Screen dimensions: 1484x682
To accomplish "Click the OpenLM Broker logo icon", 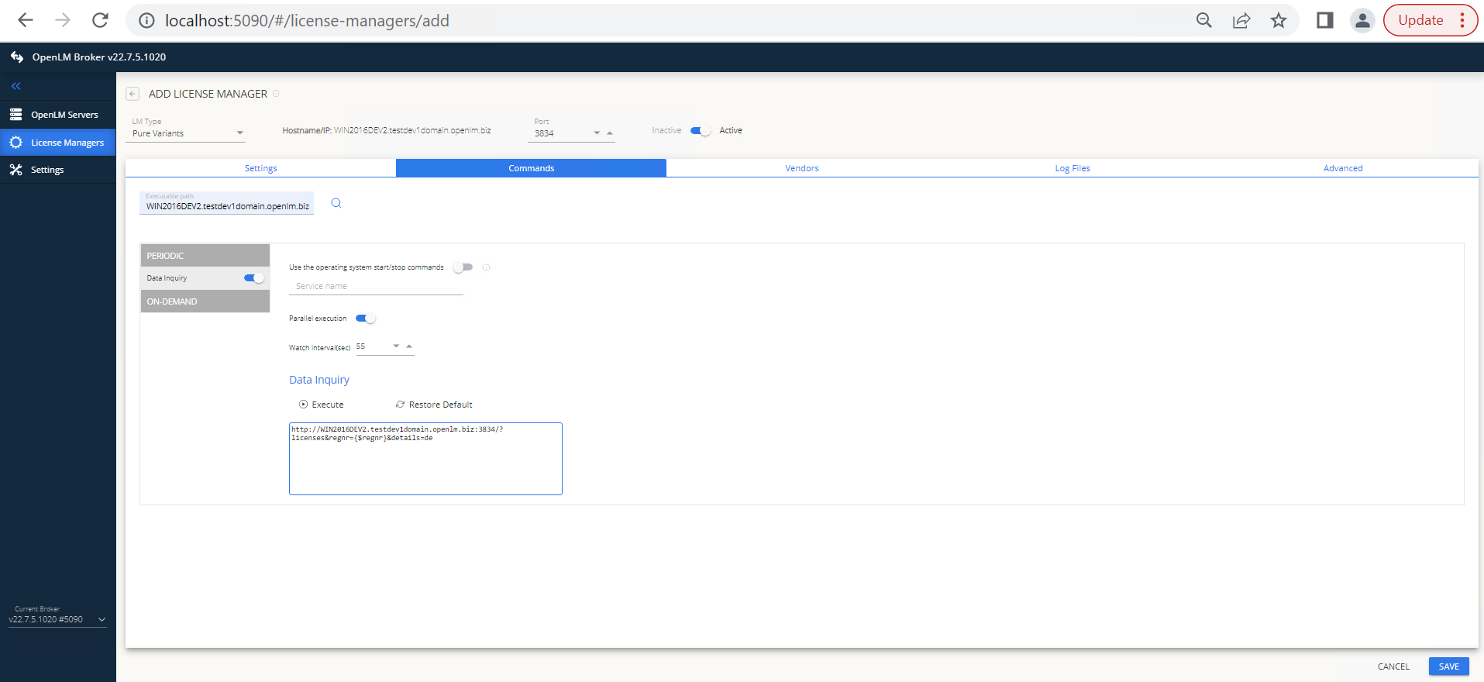I will [x=17, y=57].
